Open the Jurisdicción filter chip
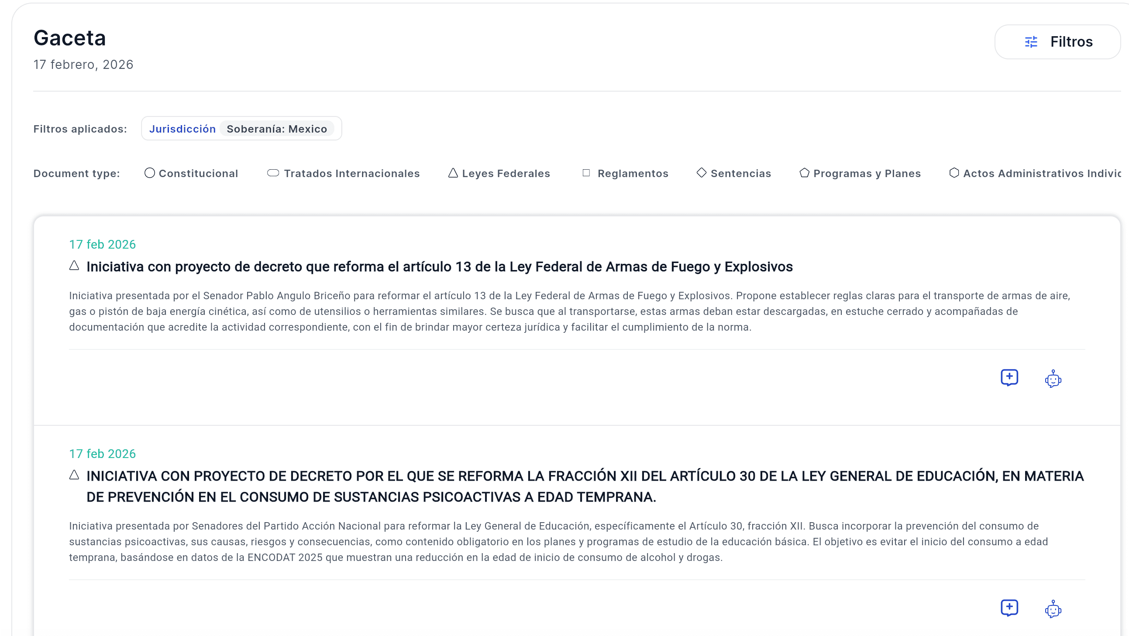The height and width of the screenshot is (636, 1129). (183, 128)
